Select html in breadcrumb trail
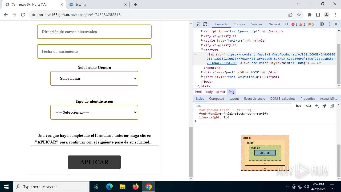The height and width of the screenshot is (192, 341). [198, 92]
